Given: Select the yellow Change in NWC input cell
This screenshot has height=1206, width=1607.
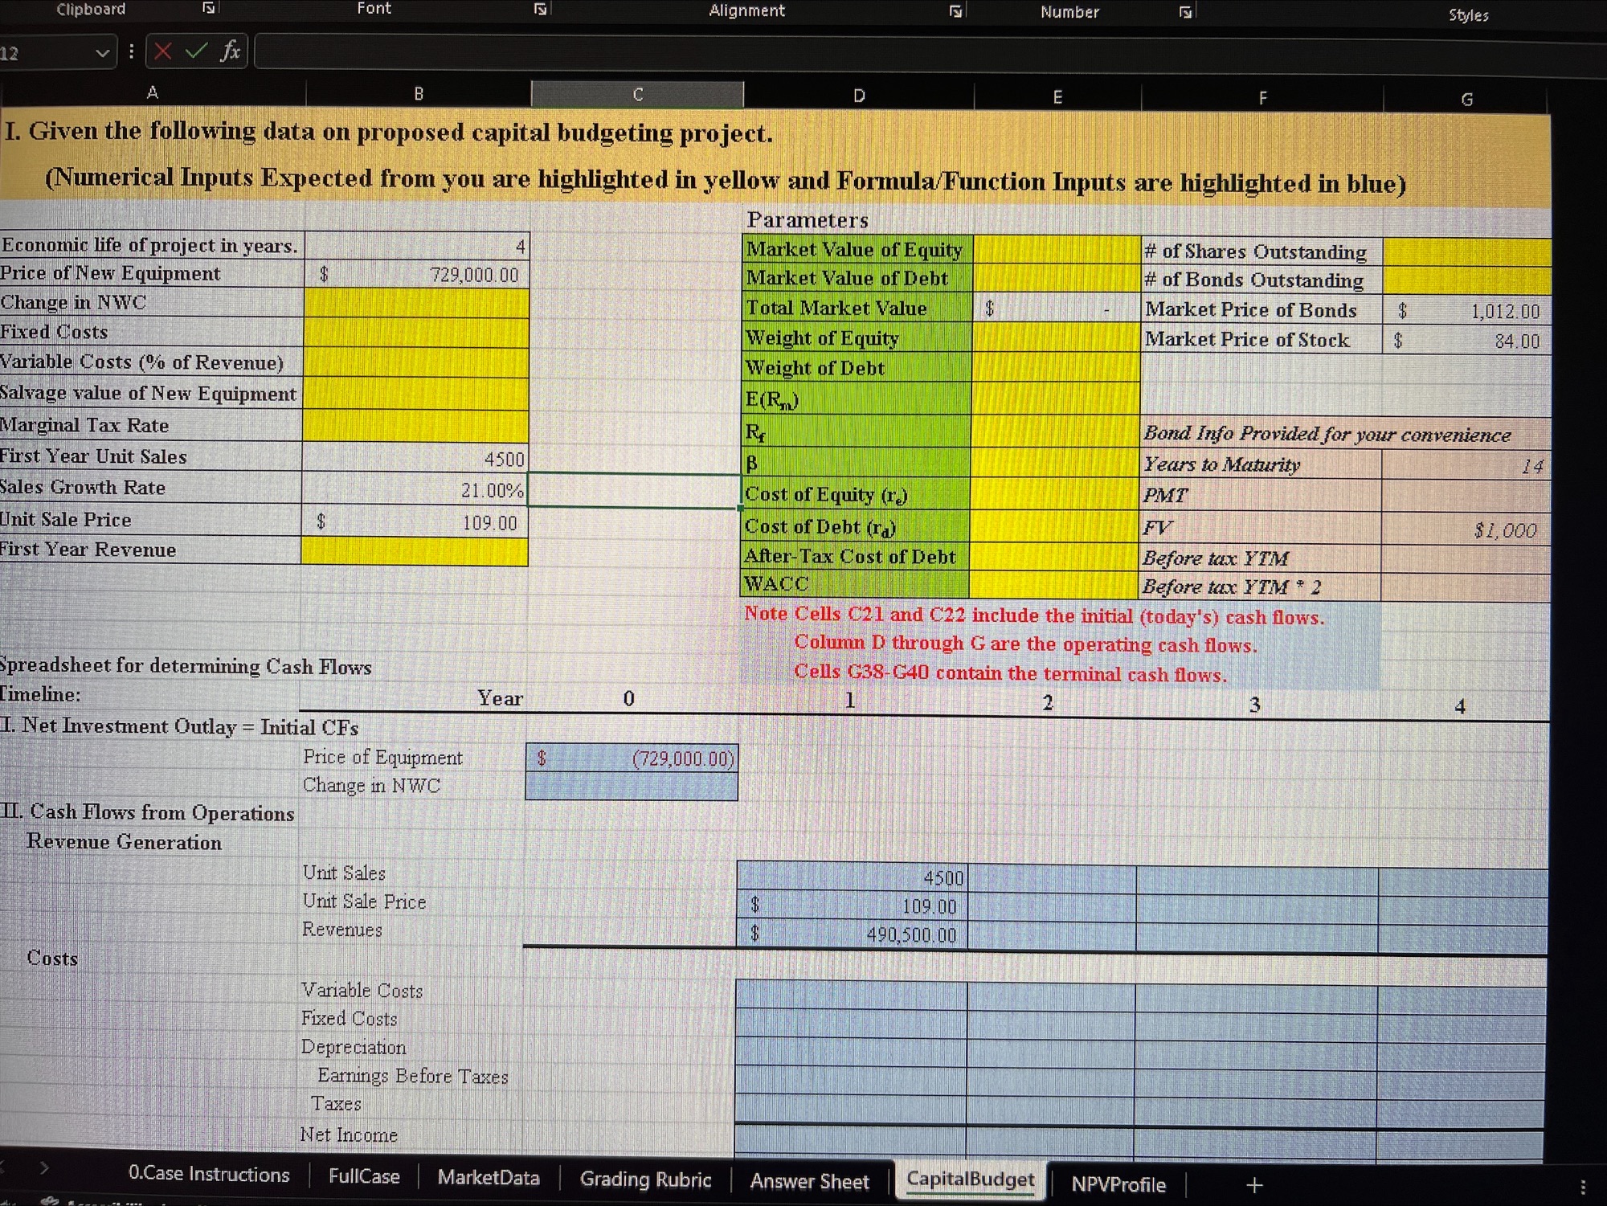Looking at the screenshot, I should click(416, 304).
